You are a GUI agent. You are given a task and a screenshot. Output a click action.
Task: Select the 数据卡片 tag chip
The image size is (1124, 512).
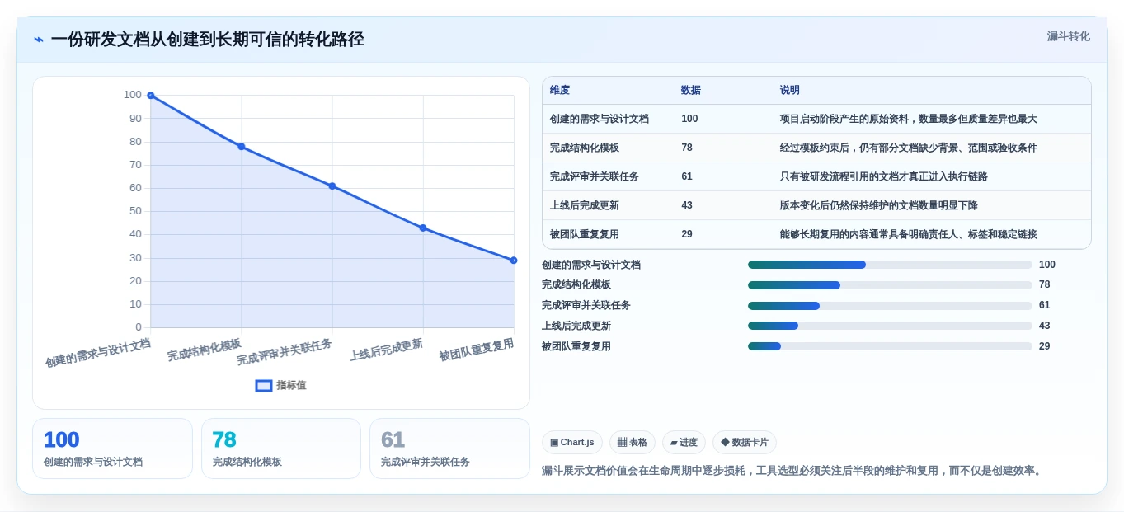(x=745, y=443)
